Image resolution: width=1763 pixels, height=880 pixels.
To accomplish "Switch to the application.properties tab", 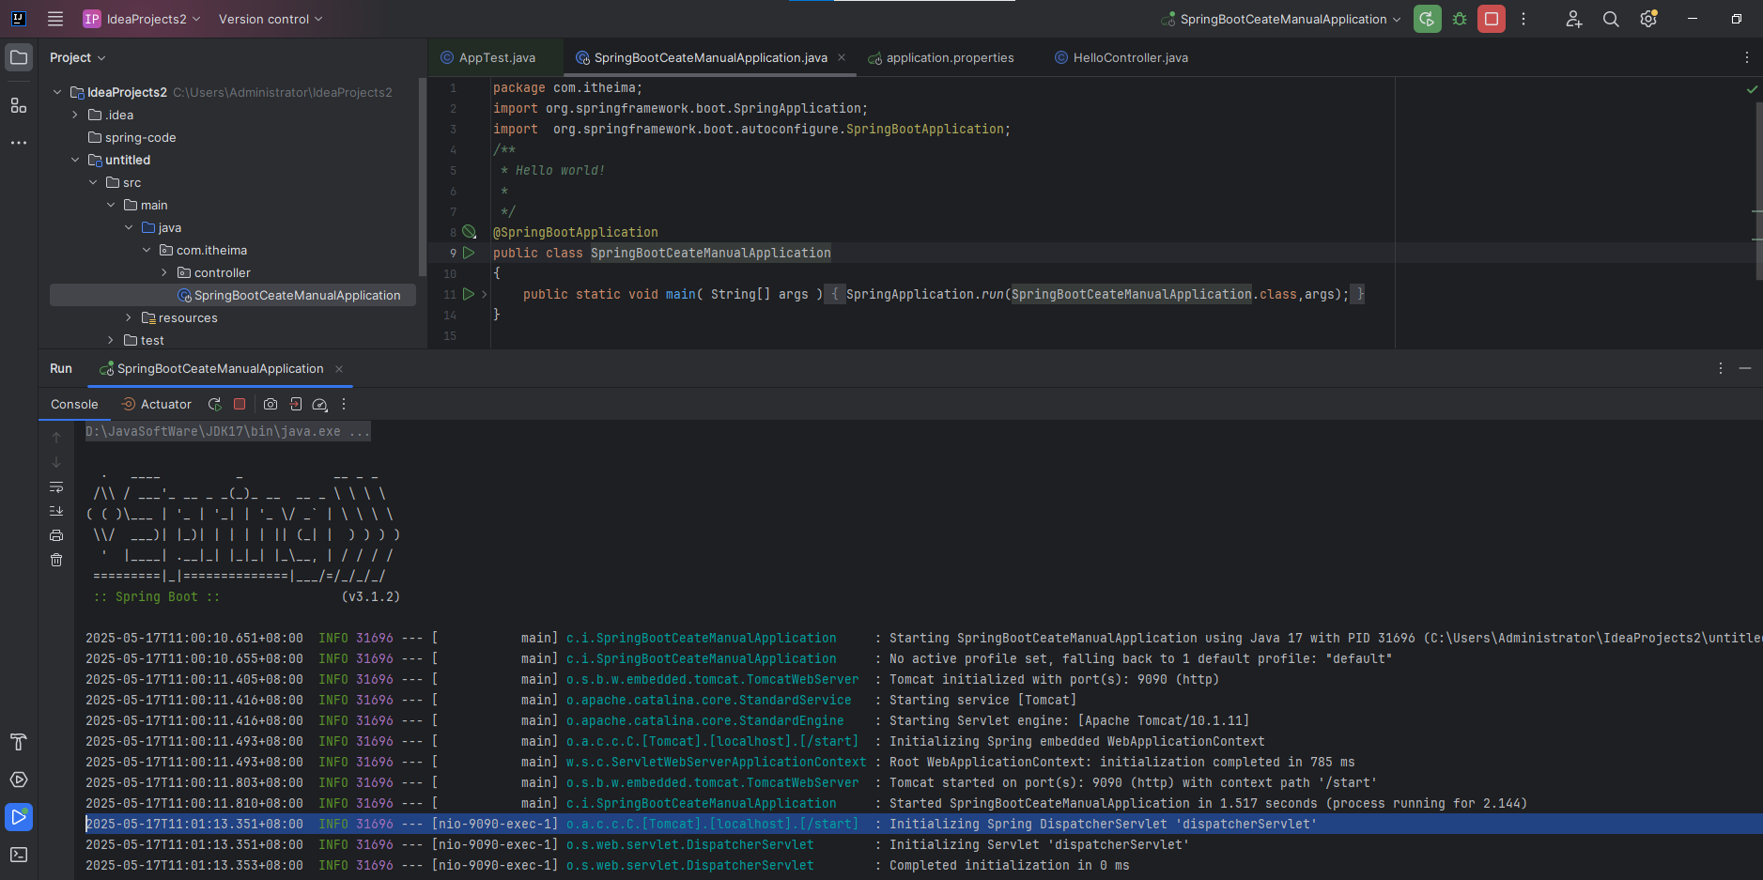I will [x=941, y=57].
